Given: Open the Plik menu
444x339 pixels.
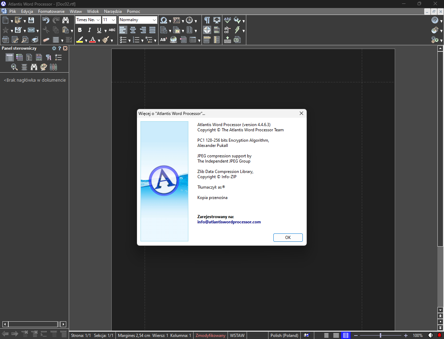Looking at the screenshot, I should [13, 11].
